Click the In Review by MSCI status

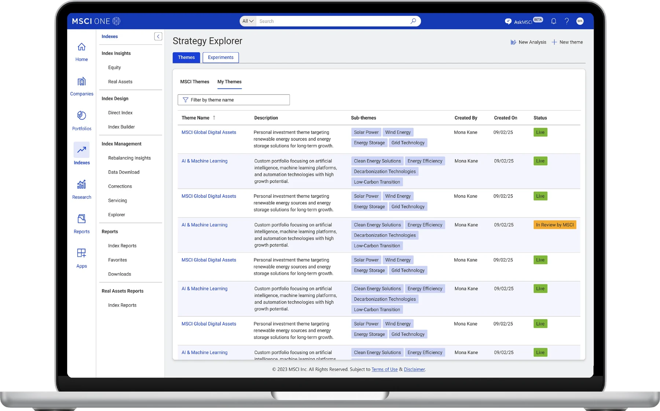coord(555,225)
